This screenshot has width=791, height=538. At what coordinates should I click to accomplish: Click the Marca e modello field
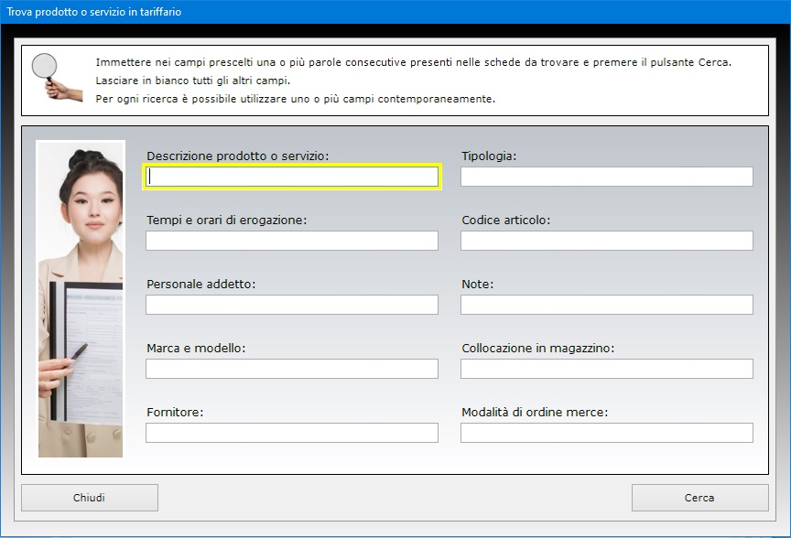pyautogui.click(x=292, y=369)
